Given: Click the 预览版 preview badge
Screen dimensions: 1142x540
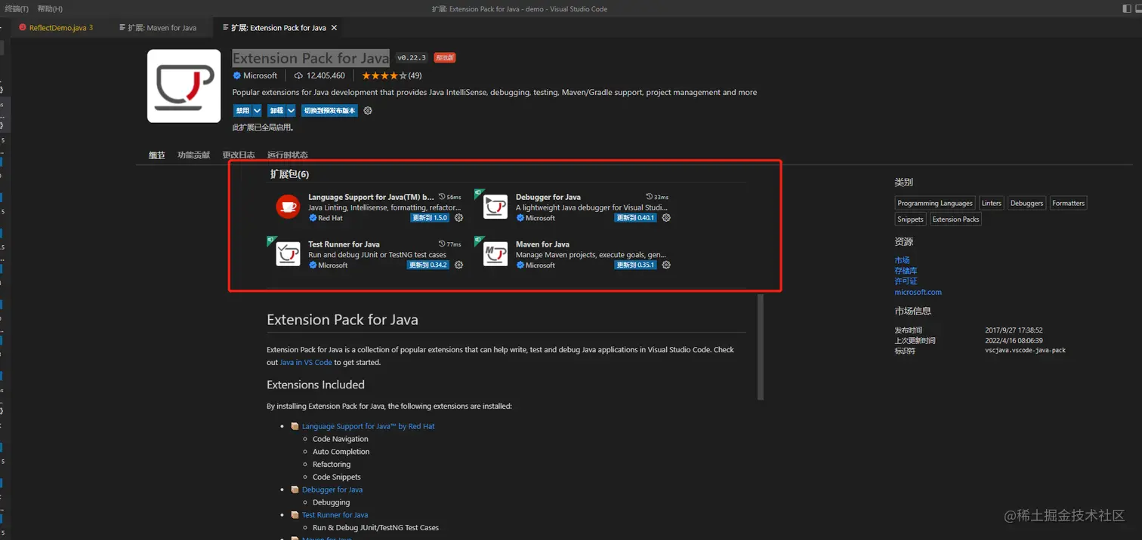Looking at the screenshot, I should 445,58.
